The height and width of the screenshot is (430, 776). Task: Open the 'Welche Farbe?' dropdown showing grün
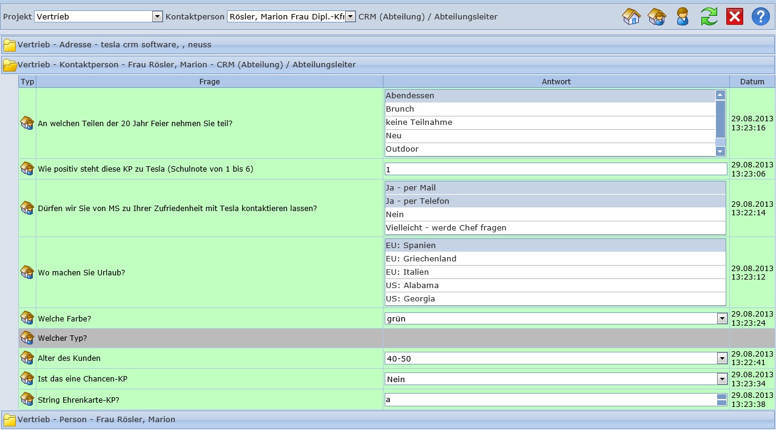point(721,318)
